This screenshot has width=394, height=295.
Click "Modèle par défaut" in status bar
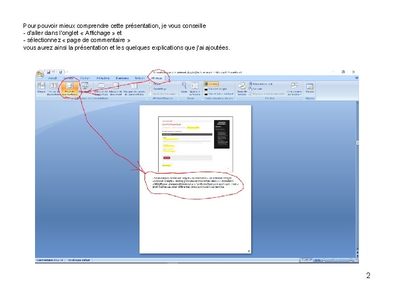tap(79, 260)
